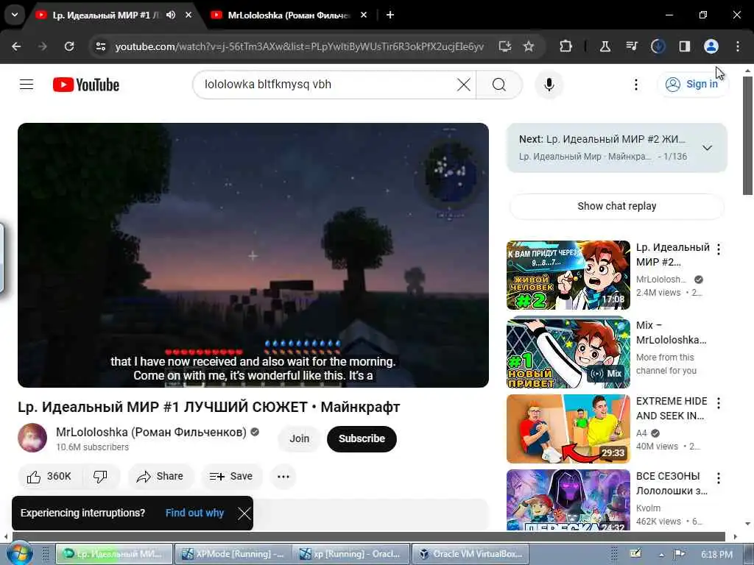Like the video (360K)

(49, 476)
